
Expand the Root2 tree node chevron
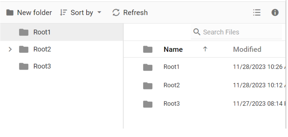pyautogui.click(x=10, y=49)
